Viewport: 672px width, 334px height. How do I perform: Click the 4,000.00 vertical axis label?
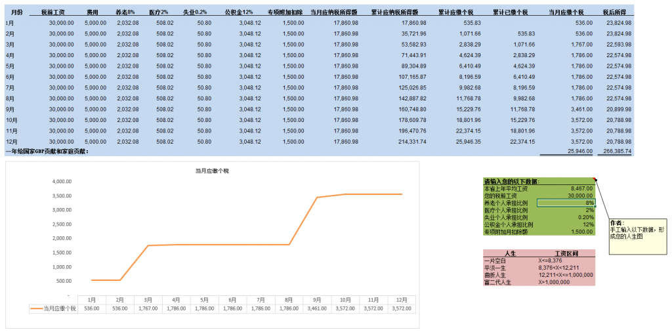point(62,182)
